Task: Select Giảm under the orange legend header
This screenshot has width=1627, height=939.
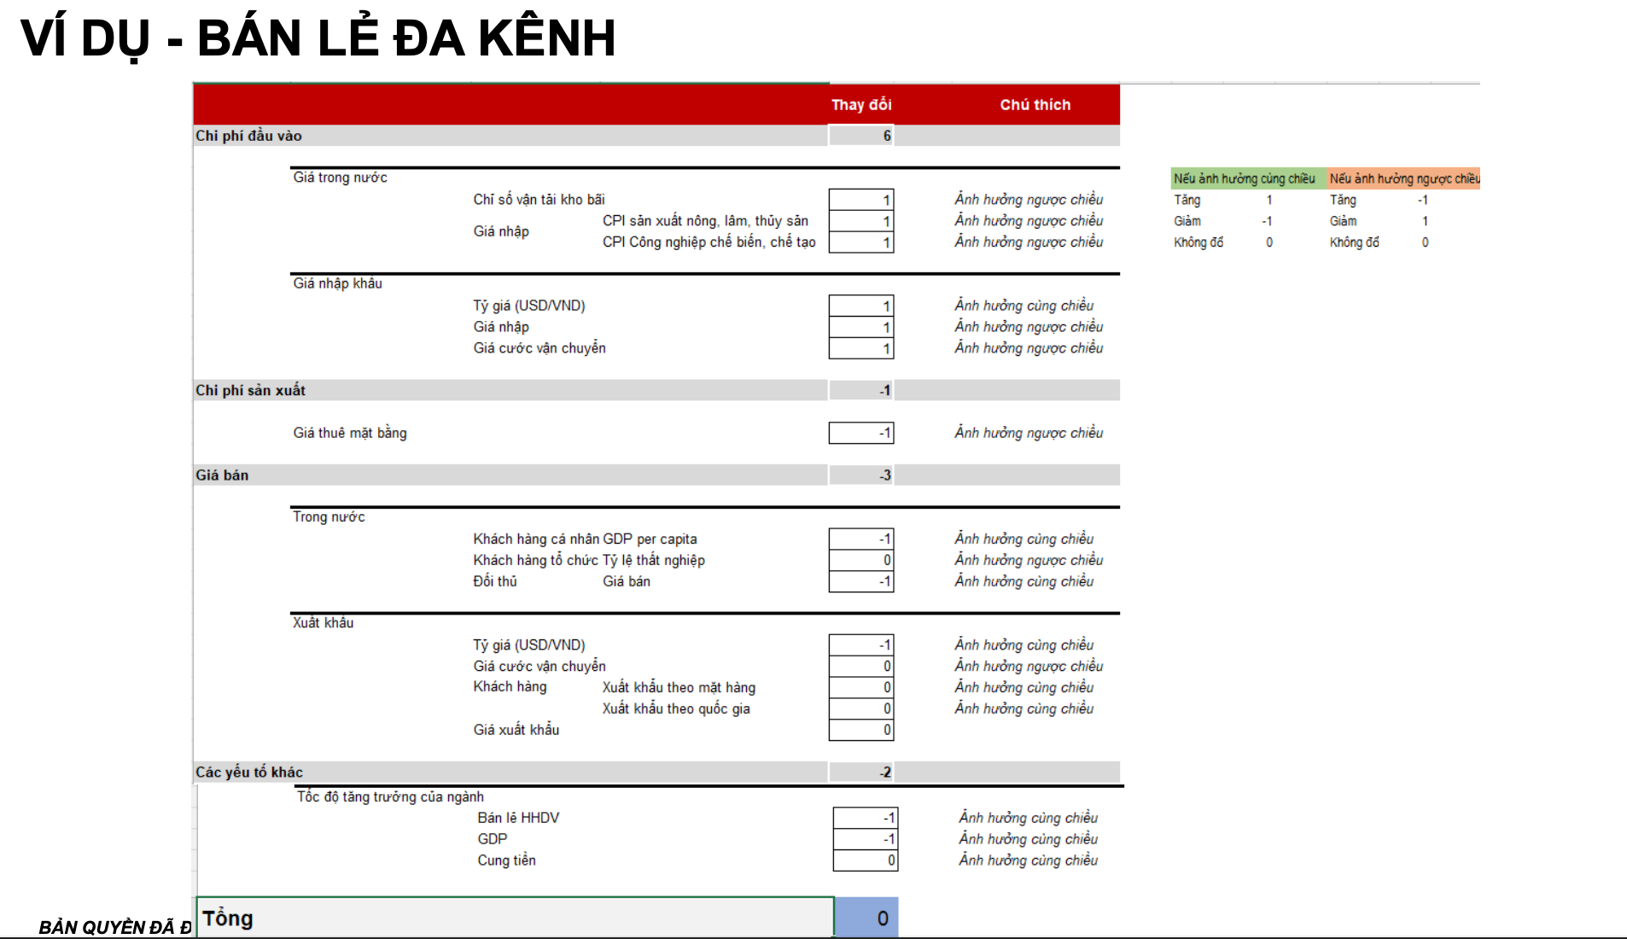Action: pos(1342,221)
